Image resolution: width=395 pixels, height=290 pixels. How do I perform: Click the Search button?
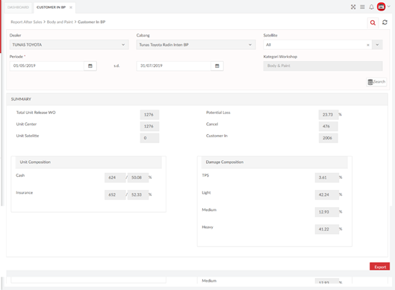(376, 82)
